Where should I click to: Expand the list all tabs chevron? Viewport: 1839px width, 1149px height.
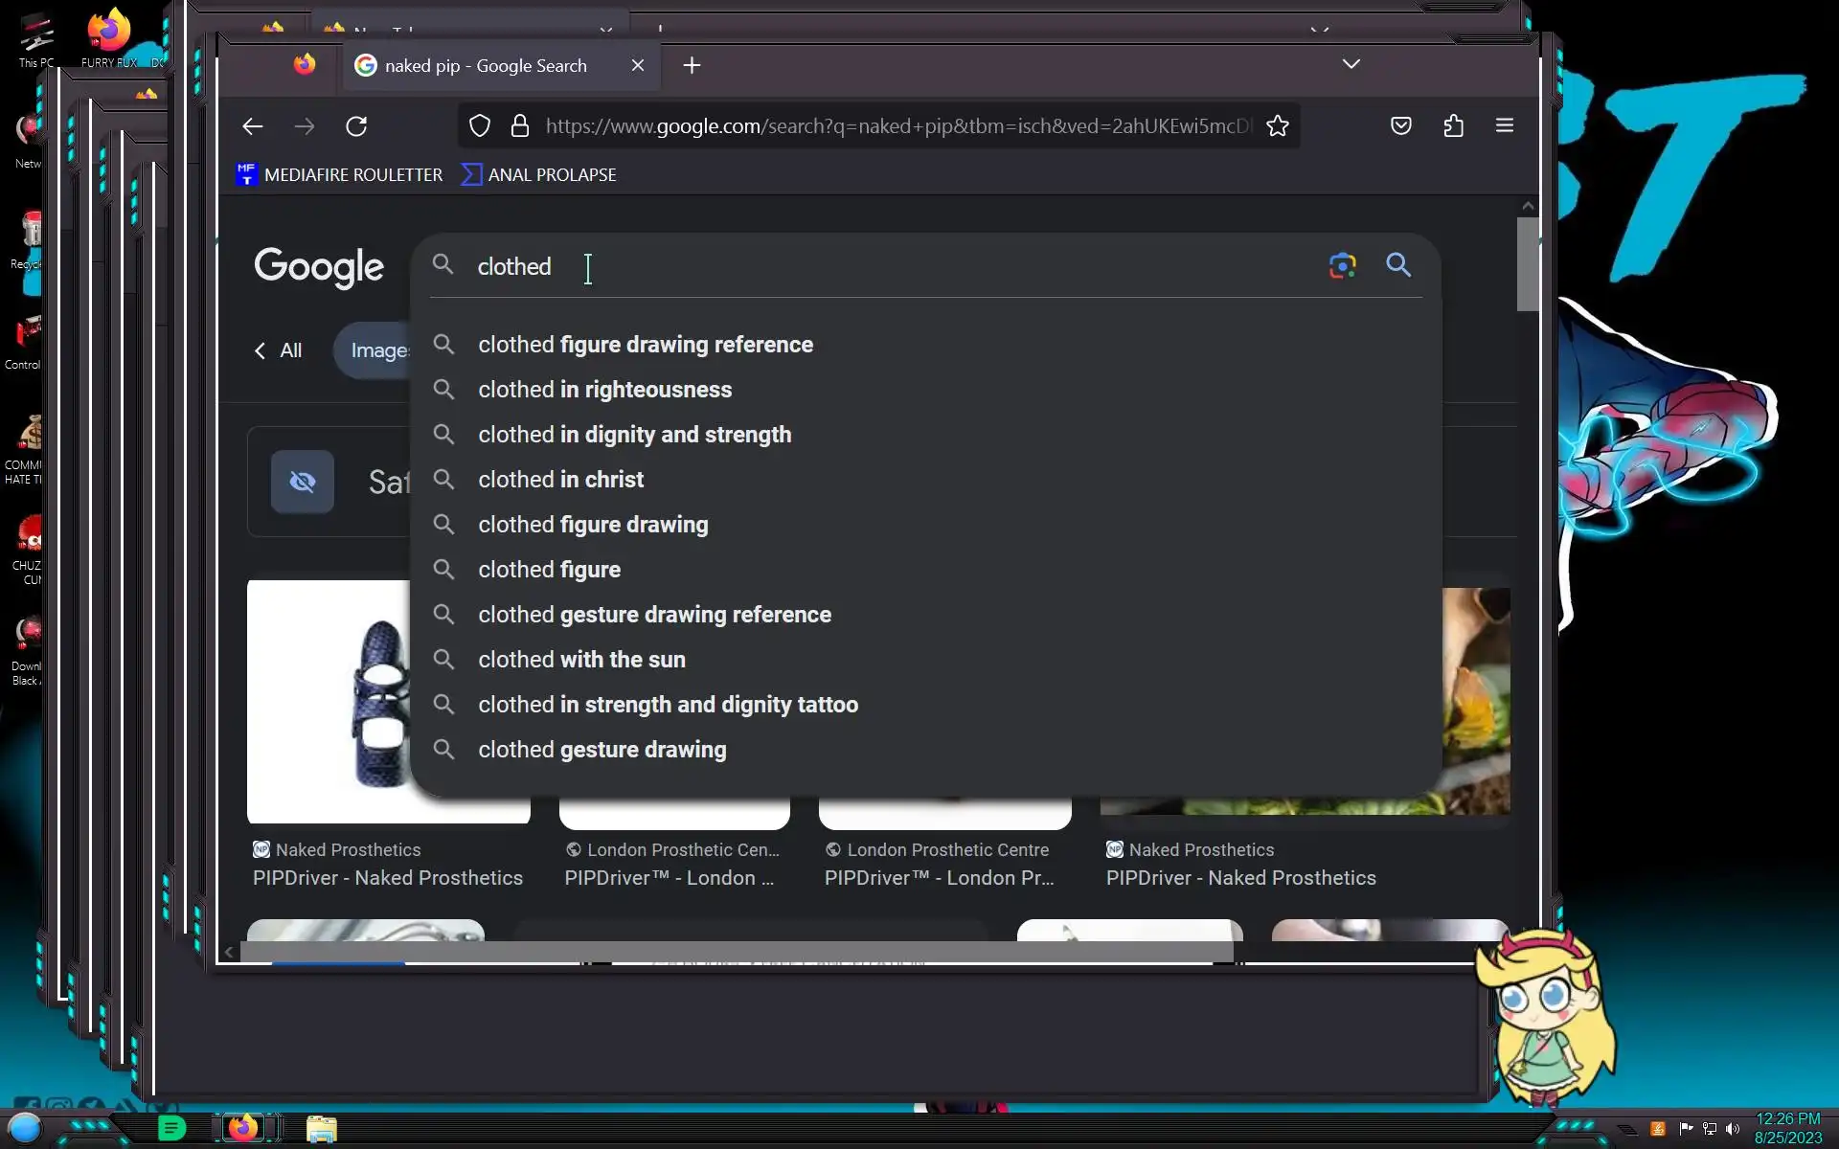click(x=1351, y=64)
